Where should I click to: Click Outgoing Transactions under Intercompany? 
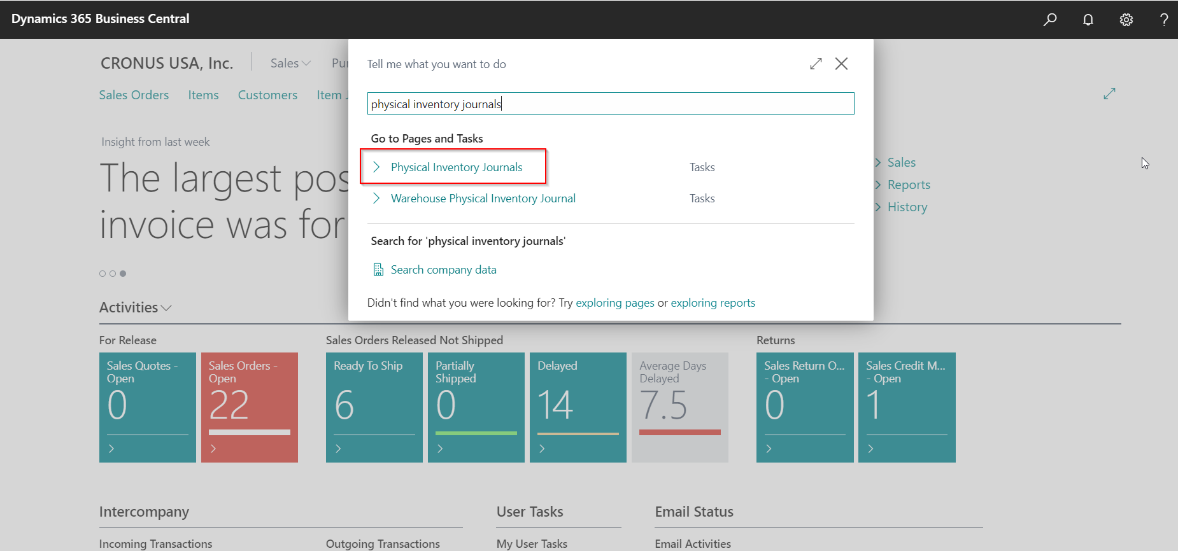(x=383, y=544)
